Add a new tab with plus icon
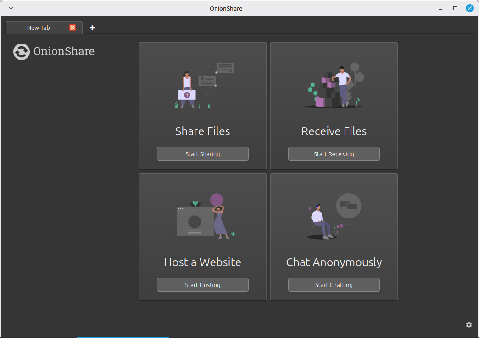Screen dimensions: 479x338 (x=92, y=28)
